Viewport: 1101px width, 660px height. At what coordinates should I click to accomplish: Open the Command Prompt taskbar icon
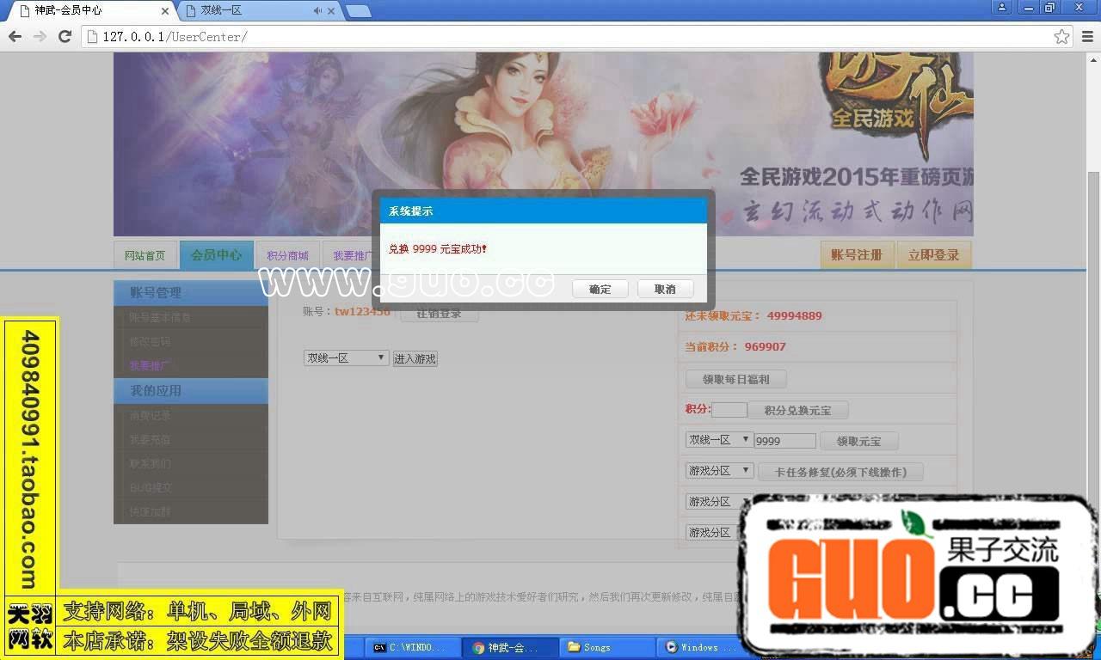click(x=413, y=647)
